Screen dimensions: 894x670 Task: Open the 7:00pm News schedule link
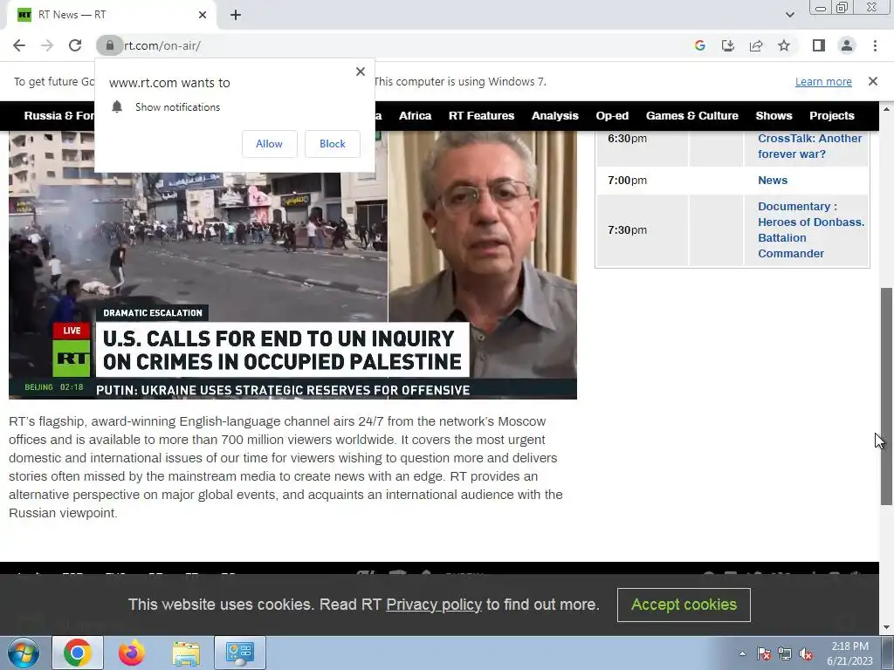(x=773, y=180)
